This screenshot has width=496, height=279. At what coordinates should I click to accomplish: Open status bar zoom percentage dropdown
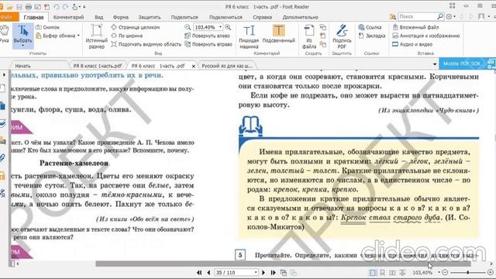pos(439,272)
